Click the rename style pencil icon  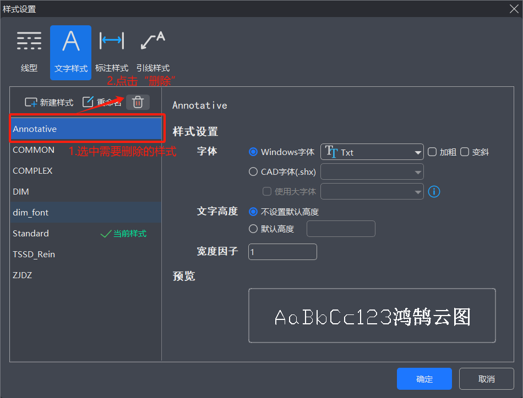click(88, 102)
